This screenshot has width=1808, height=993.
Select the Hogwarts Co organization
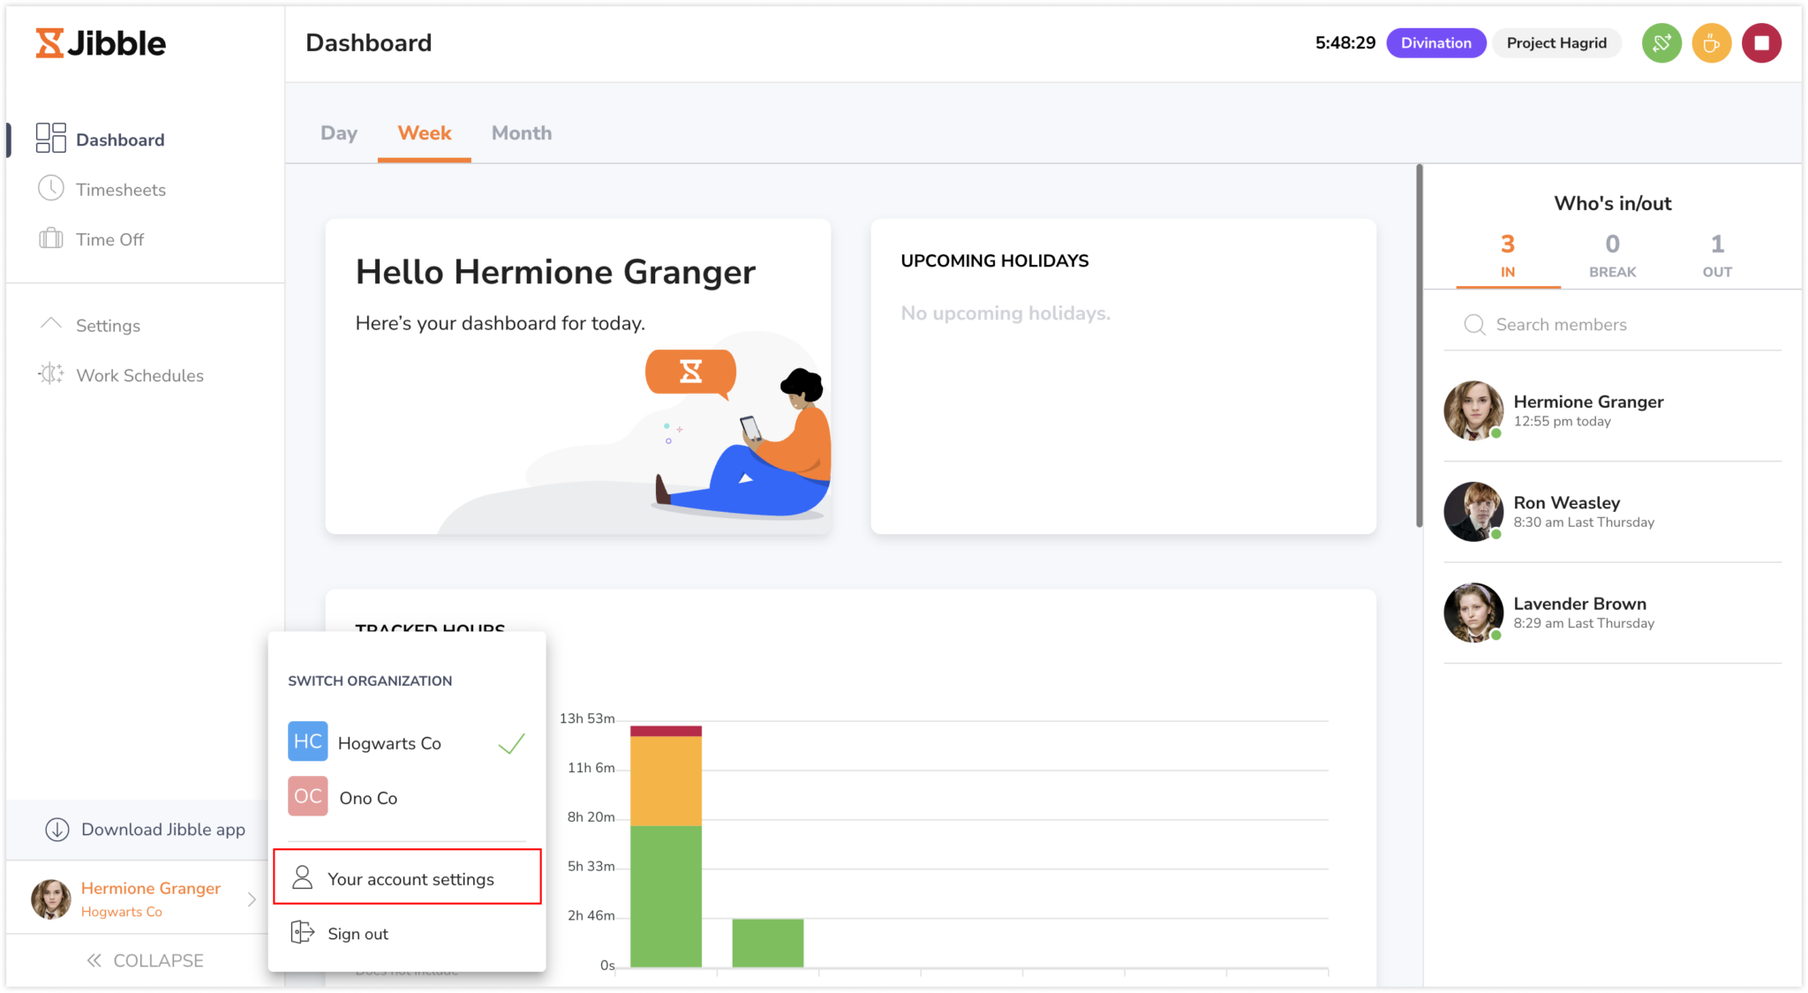pos(389,743)
